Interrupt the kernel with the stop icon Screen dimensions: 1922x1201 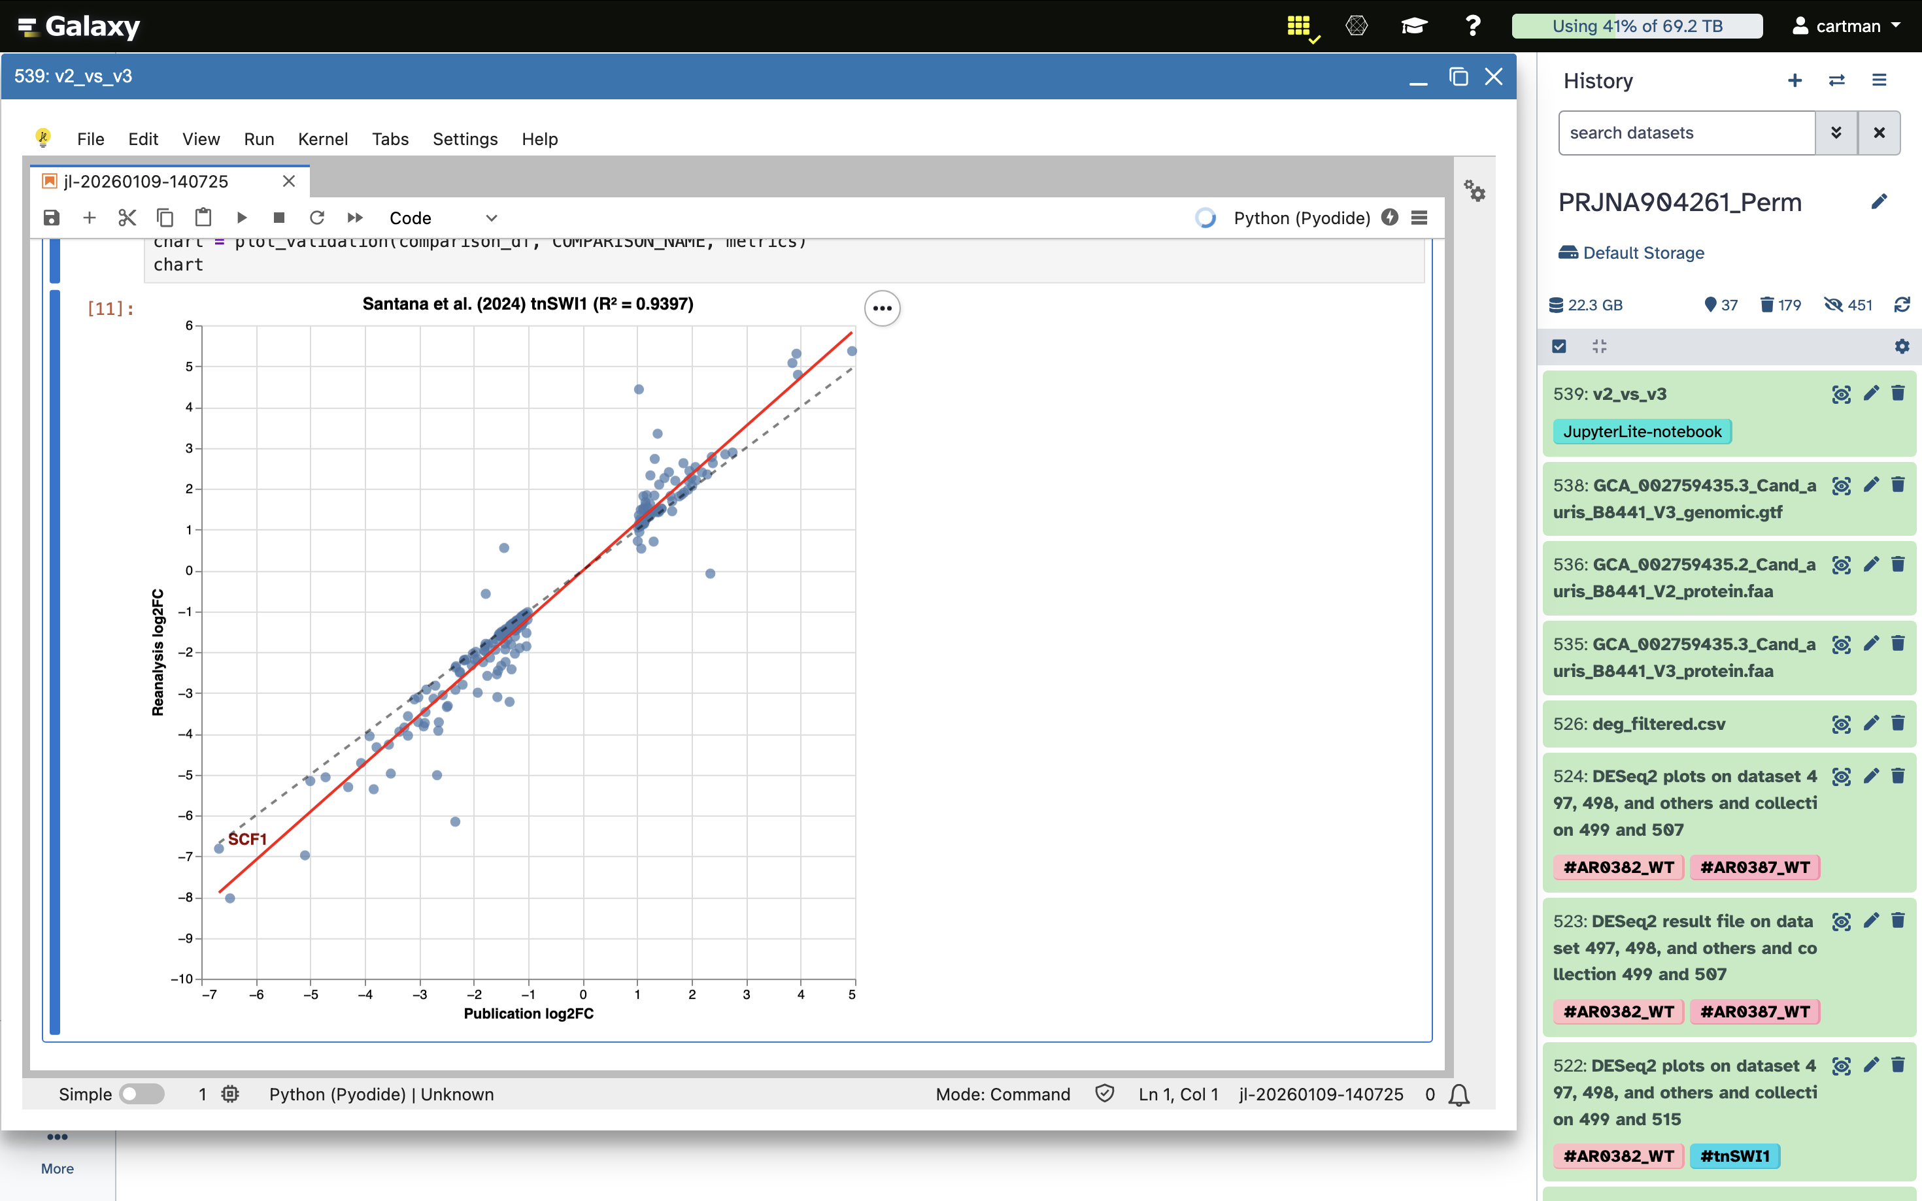click(279, 218)
